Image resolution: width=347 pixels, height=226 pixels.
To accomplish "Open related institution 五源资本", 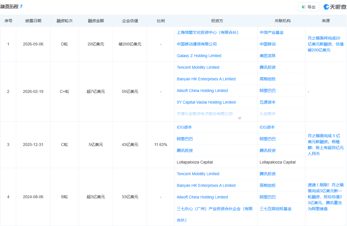I will pos(267,102).
